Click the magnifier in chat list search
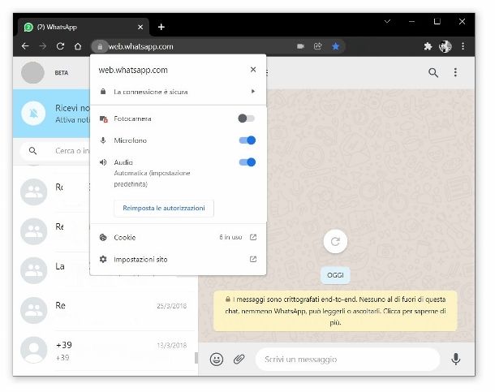 (32, 151)
